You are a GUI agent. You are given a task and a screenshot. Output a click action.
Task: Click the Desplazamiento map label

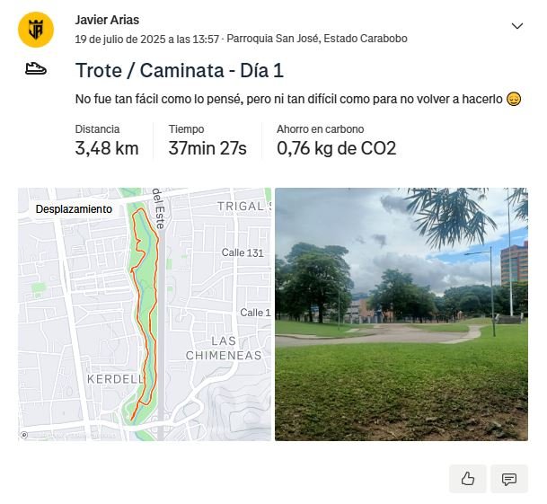point(74,209)
